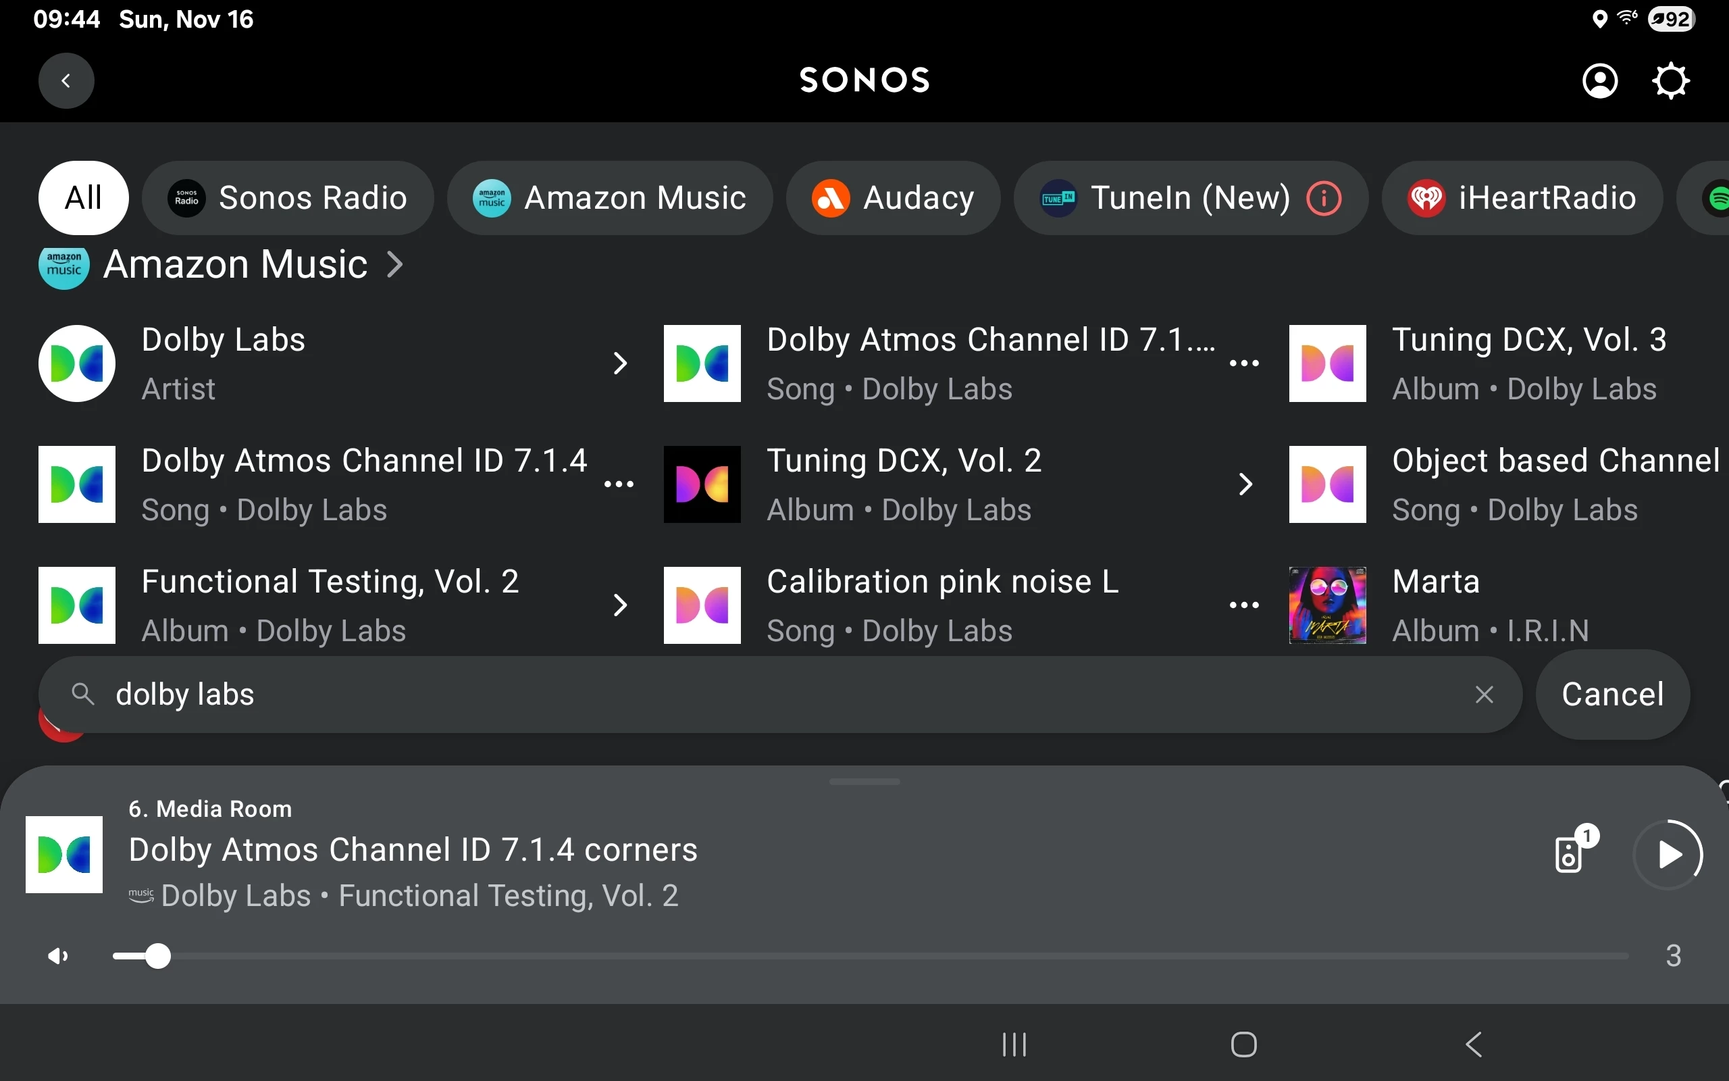
Task: Open the account profile icon
Action: tap(1600, 81)
